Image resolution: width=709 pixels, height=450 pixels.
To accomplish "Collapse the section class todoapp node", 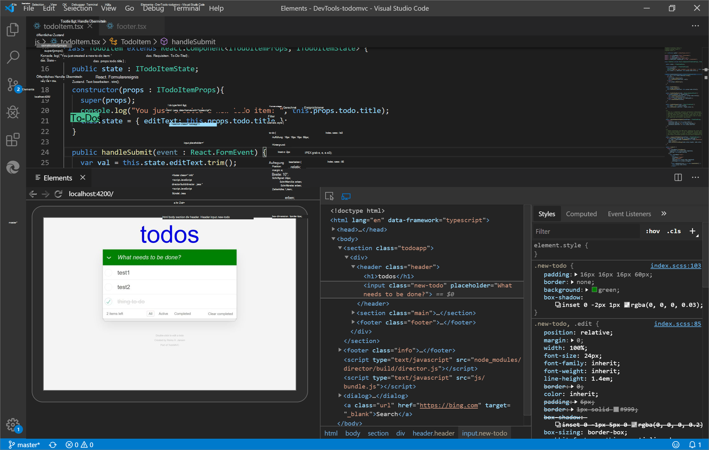I will click(340, 248).
